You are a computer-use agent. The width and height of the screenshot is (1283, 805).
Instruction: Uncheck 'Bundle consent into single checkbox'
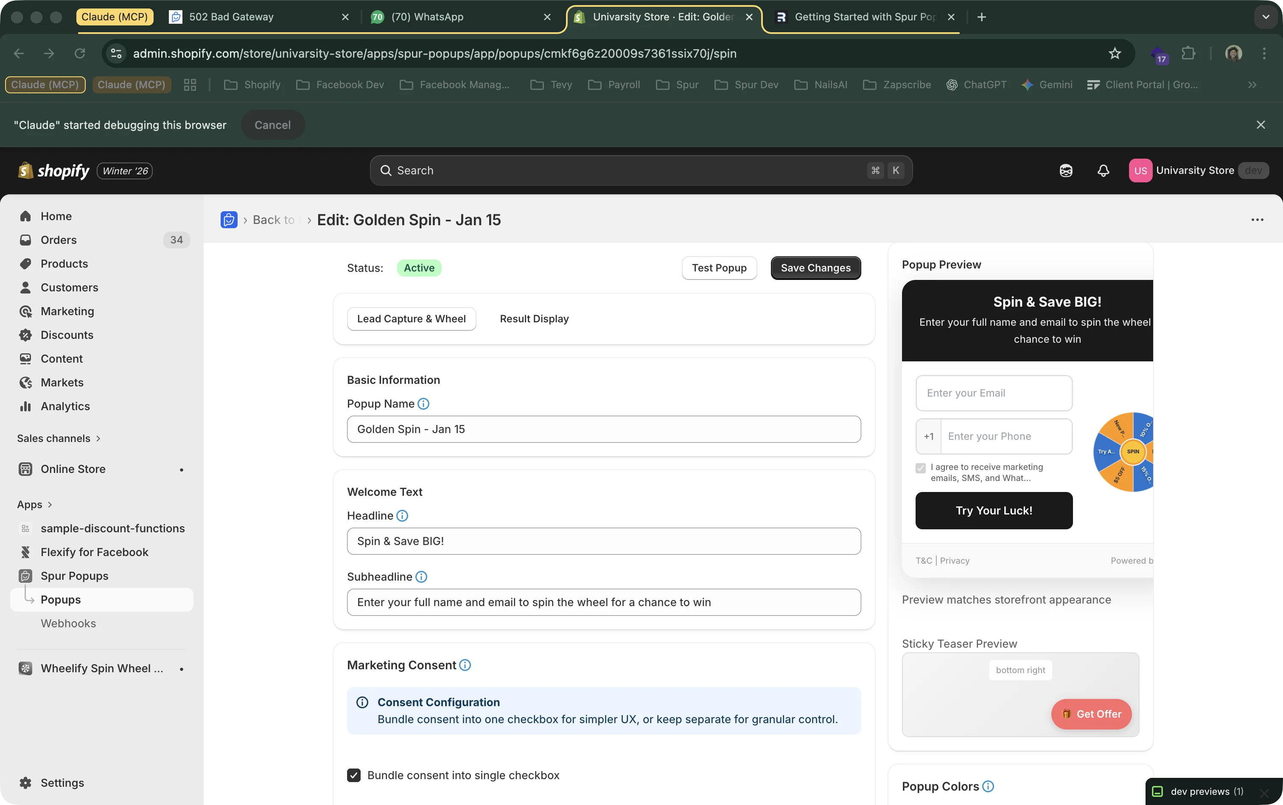coord(354,775)
